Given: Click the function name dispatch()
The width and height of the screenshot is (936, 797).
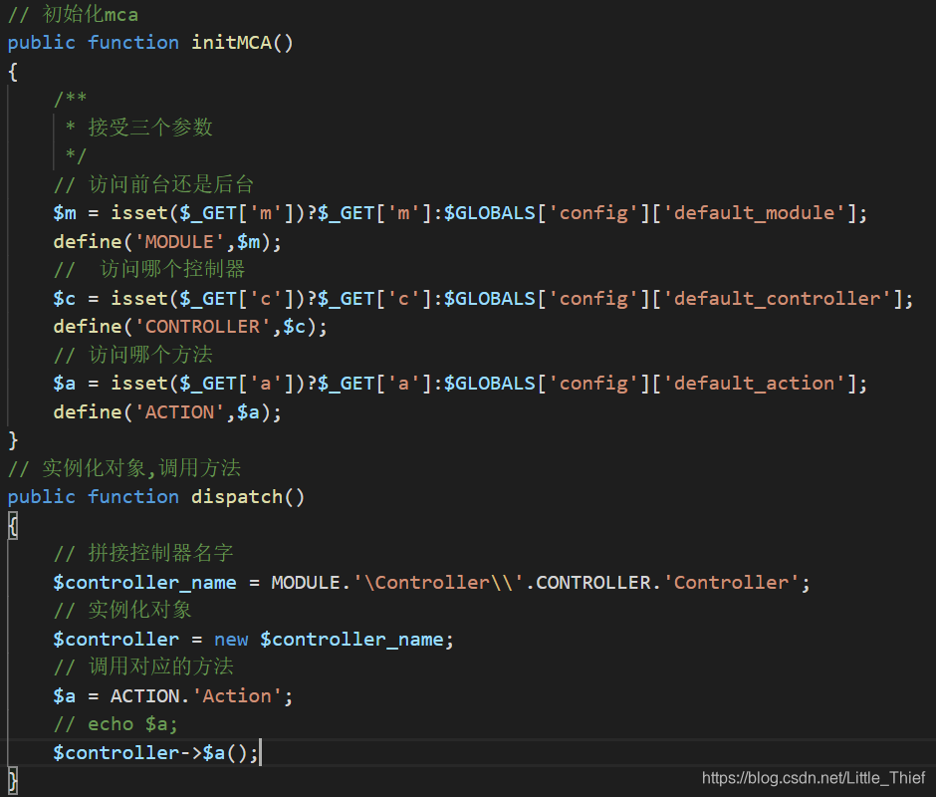Looking at the screenshot, I should pos(248,496).
